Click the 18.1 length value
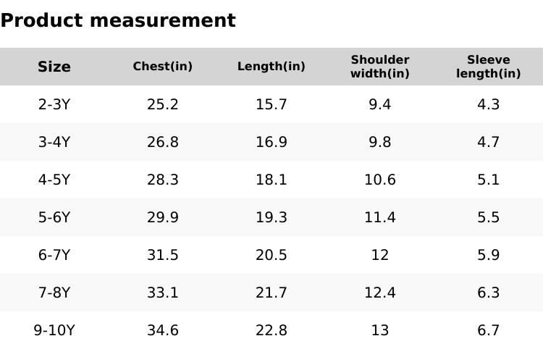This screenshot has height=349, width=543. [271, 180]
